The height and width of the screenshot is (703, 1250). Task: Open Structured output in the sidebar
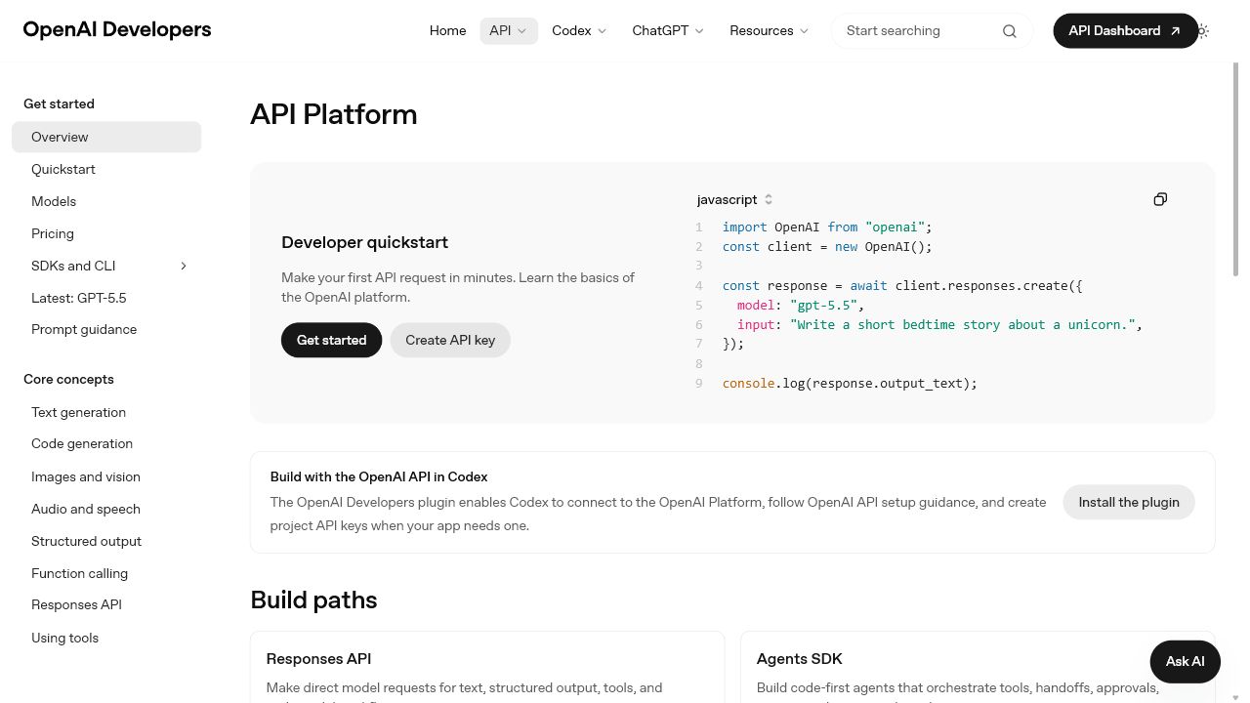tap(106, 541)
